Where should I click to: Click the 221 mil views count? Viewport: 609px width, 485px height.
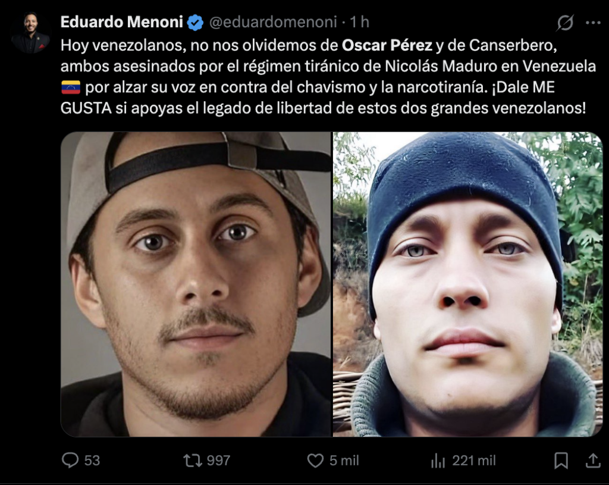[474, 461]
